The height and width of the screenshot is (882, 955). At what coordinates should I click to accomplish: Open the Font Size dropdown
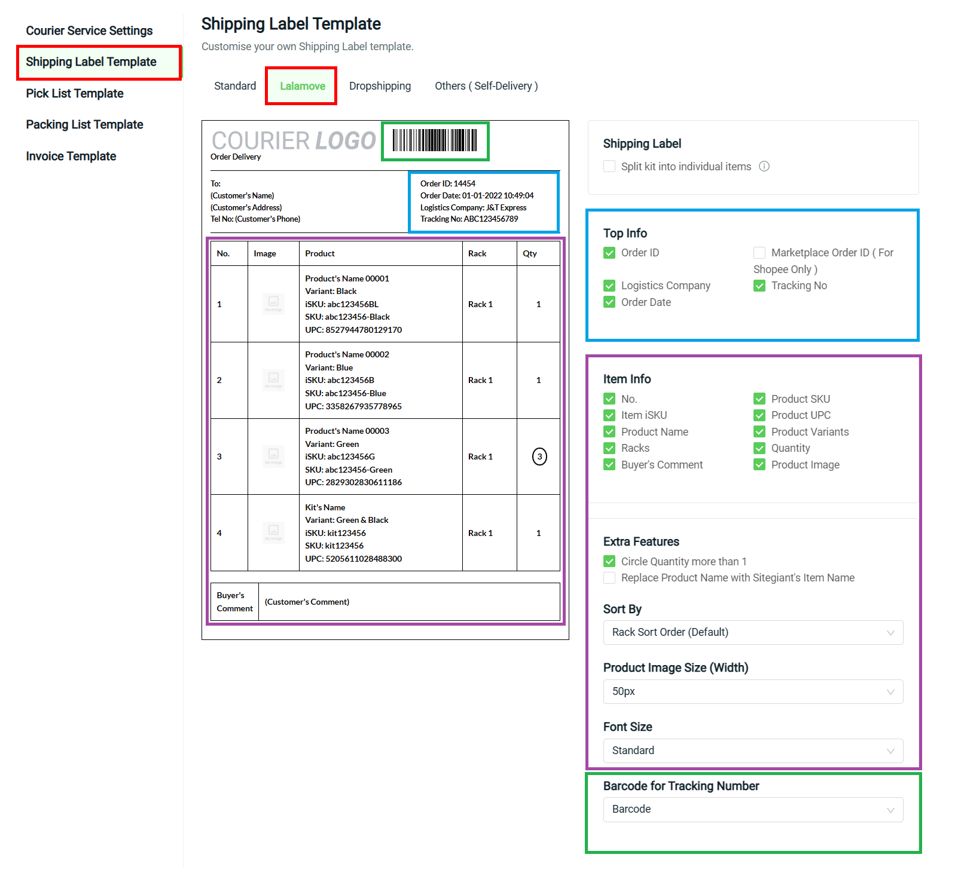click(753, 751)
